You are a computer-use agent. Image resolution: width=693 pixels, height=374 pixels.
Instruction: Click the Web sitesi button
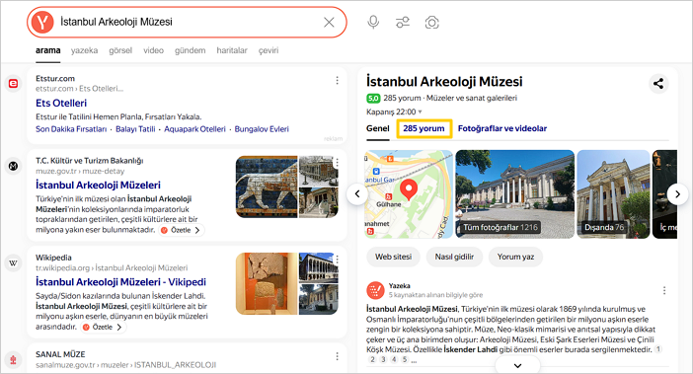pyautogui.click(x=393, y=257)
